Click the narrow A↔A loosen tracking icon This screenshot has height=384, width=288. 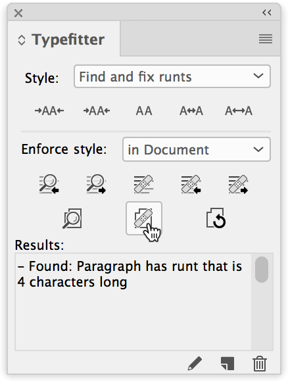pos(191,111)
